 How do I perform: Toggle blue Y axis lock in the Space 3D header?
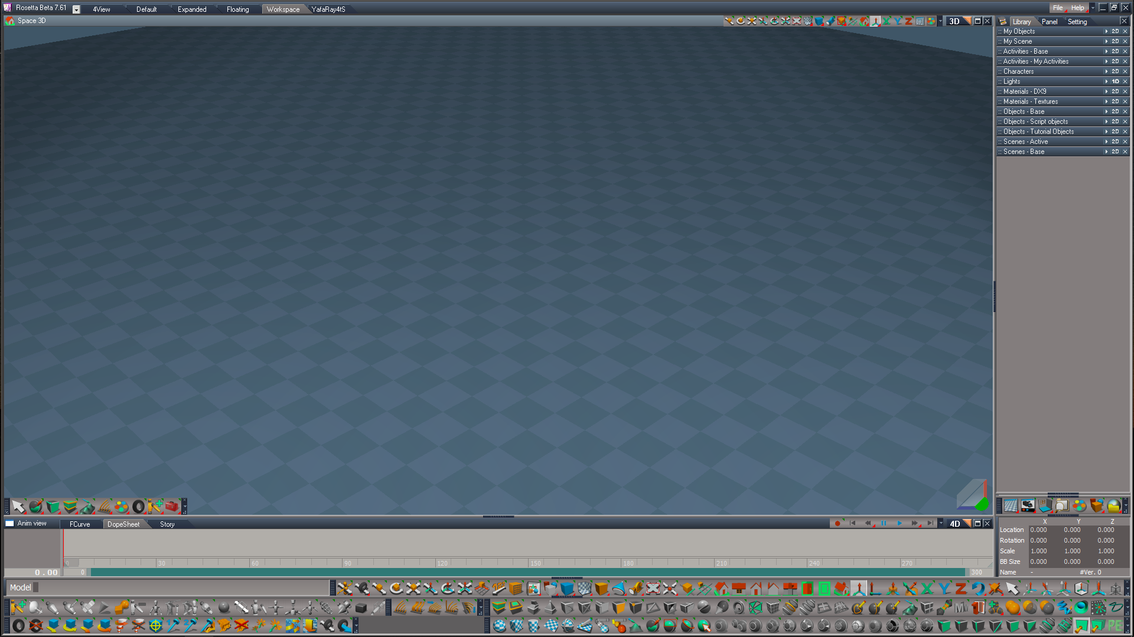click(898, 21)
